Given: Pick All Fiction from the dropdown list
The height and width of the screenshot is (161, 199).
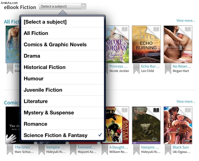Looking at the screenshot, I should point(62,33).
